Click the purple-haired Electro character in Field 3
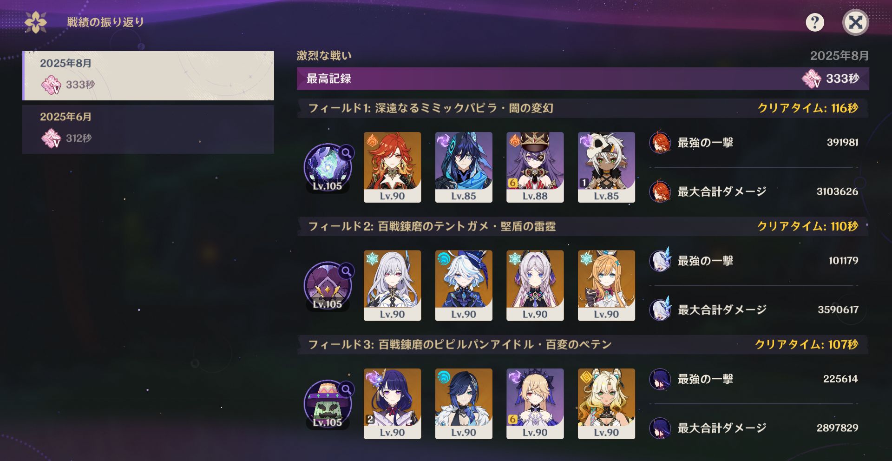 (392, 404)
